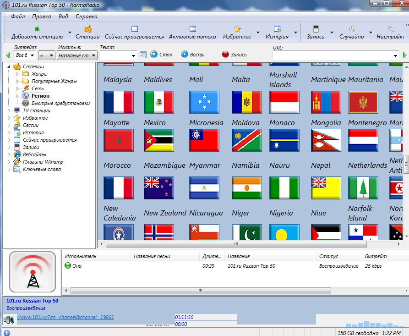Select the Moldova flag

coord(247,102)
